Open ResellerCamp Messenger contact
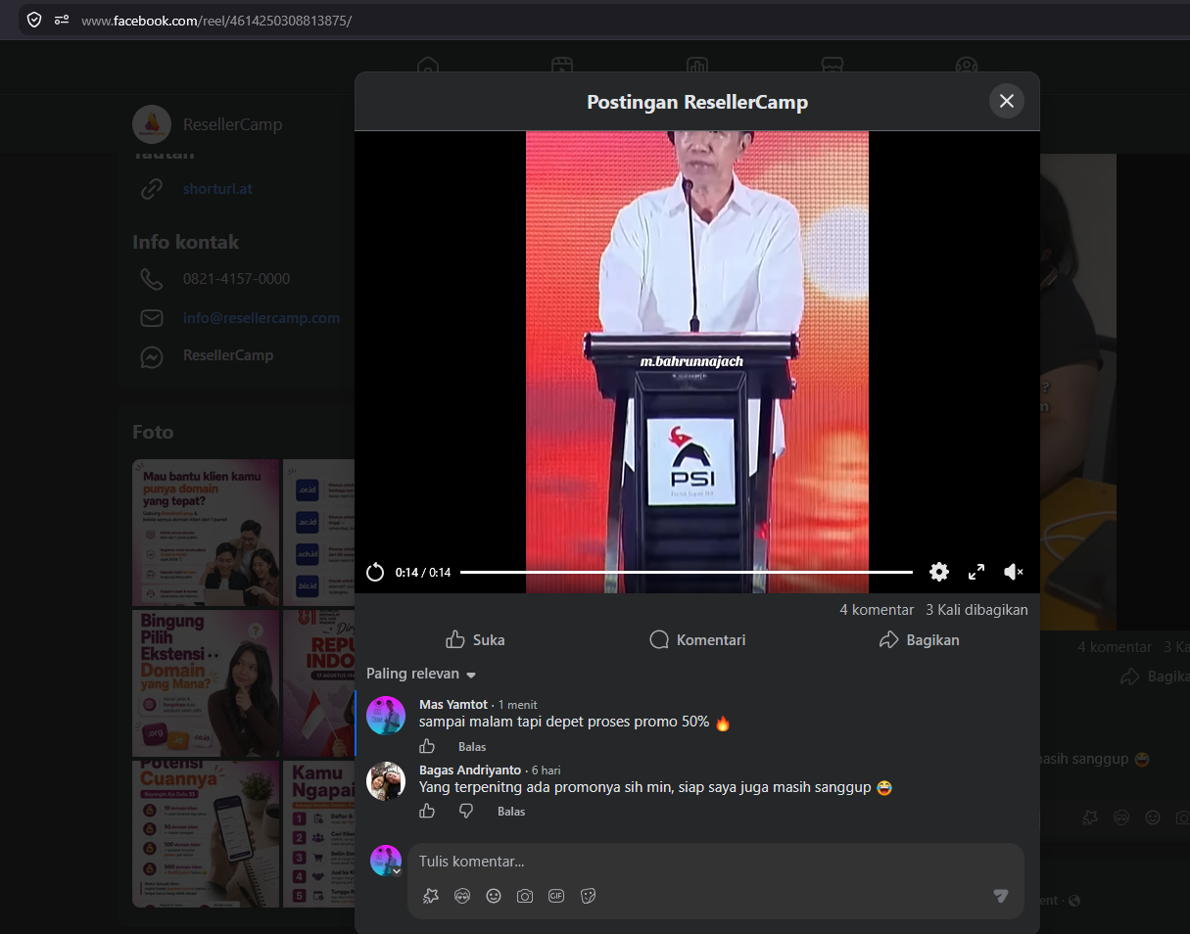This screenshot has height=934, width=1190. tap(228, 355)
